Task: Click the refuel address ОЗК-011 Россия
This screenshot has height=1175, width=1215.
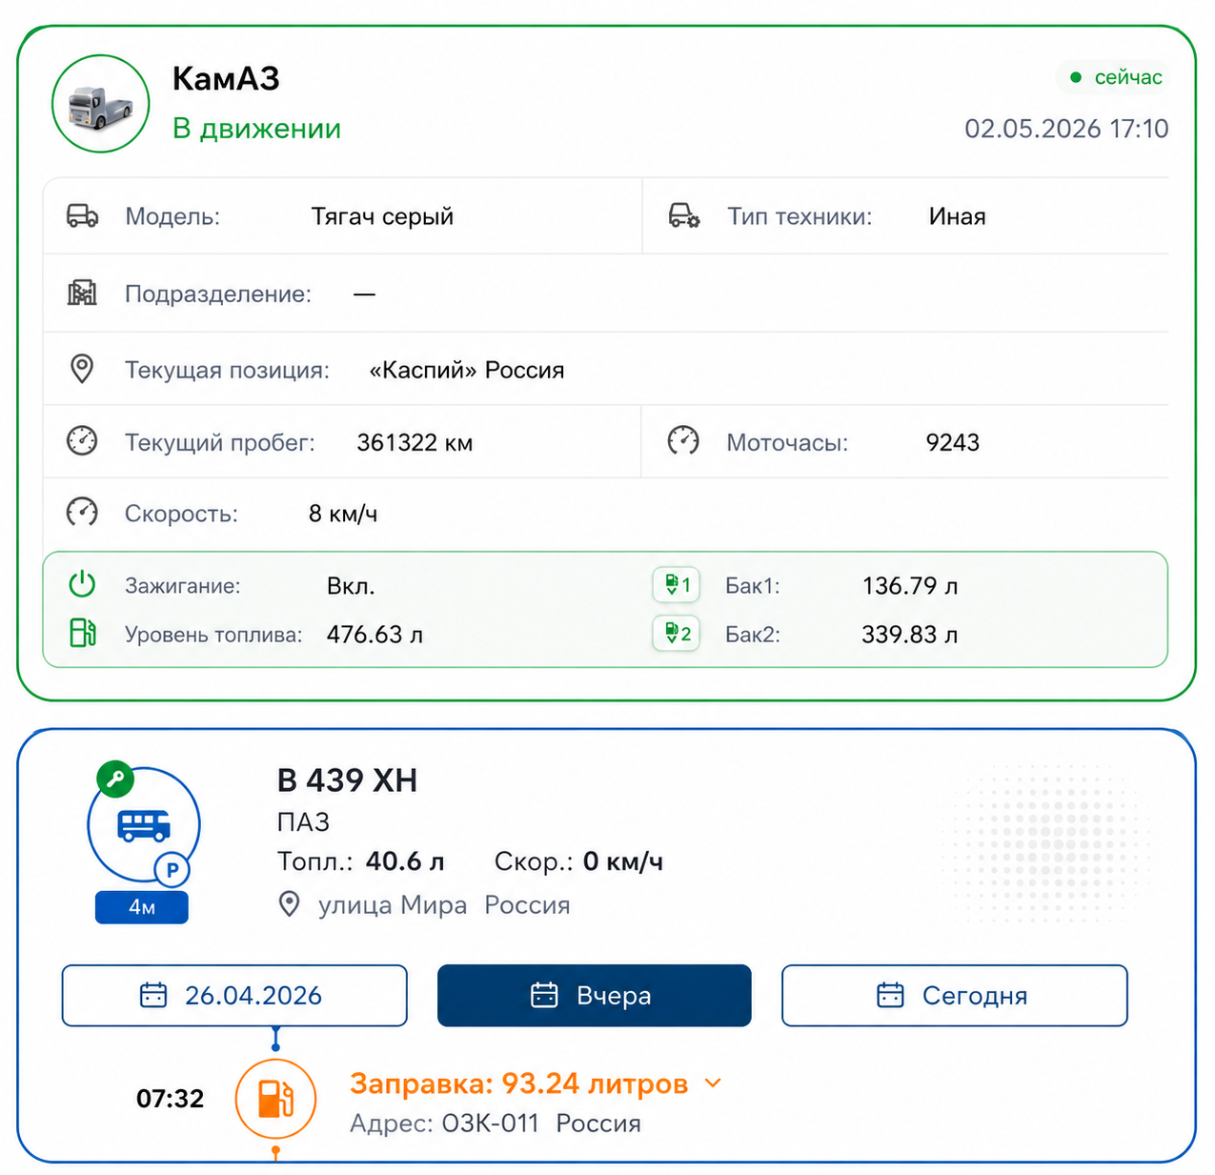Action: pyautogui.click(x=541, y=1124)
